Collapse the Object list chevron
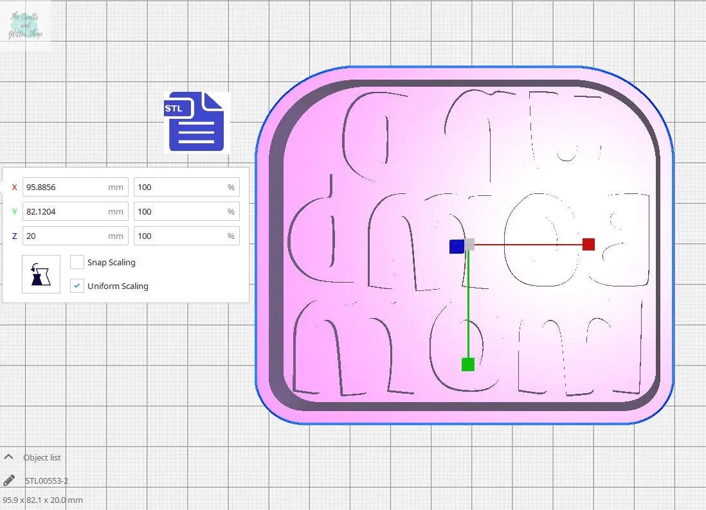 coord(9,457)
